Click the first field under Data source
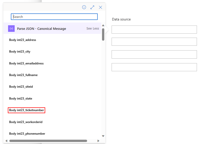Viewport: 202px width, 144px height. click(x=154, y=30)
